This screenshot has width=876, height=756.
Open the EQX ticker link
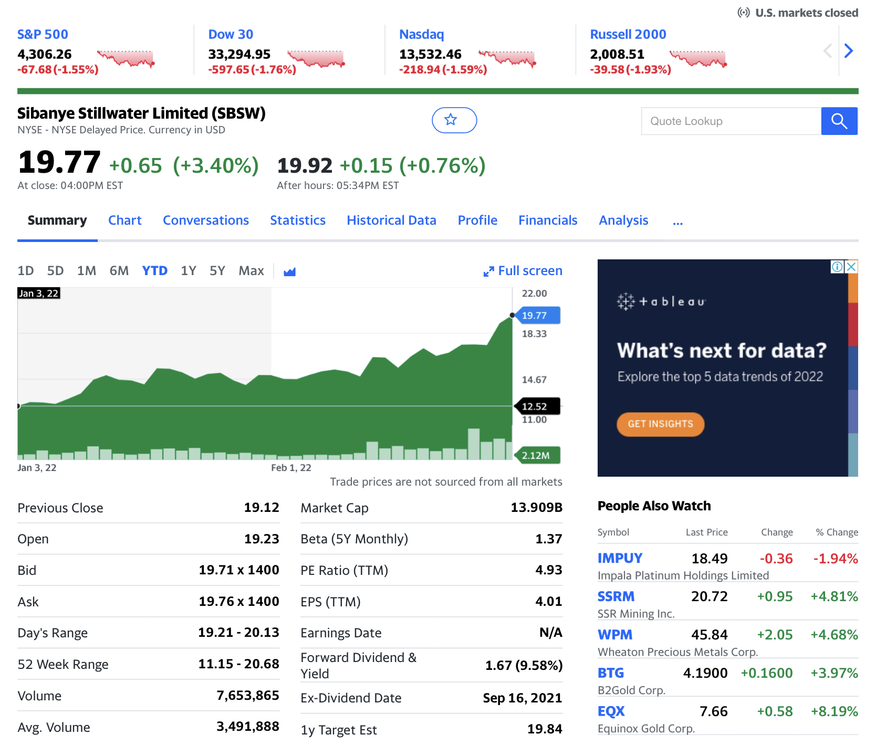611,711
